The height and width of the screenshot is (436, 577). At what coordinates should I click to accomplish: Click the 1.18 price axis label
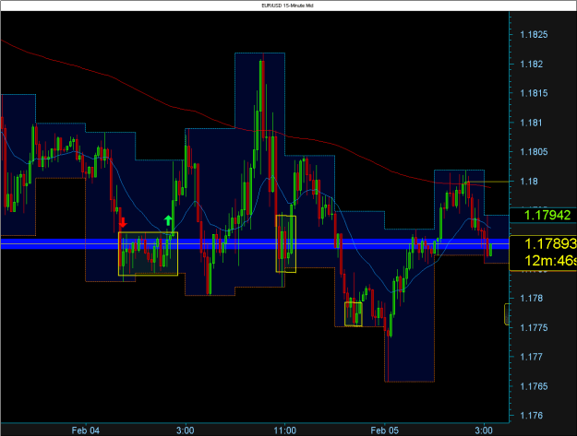click(529, 181)
